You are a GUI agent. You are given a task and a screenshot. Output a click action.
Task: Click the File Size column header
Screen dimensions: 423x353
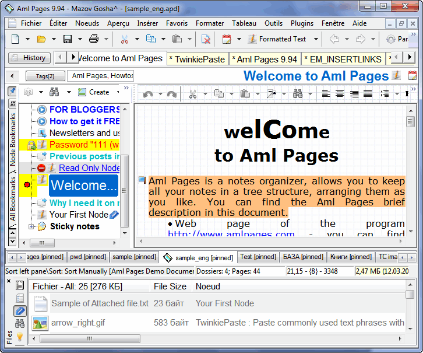[x=170, y=286]
